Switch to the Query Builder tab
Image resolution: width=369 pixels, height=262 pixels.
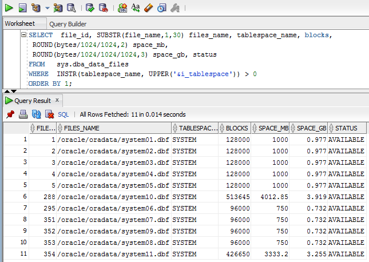[68, 24]
